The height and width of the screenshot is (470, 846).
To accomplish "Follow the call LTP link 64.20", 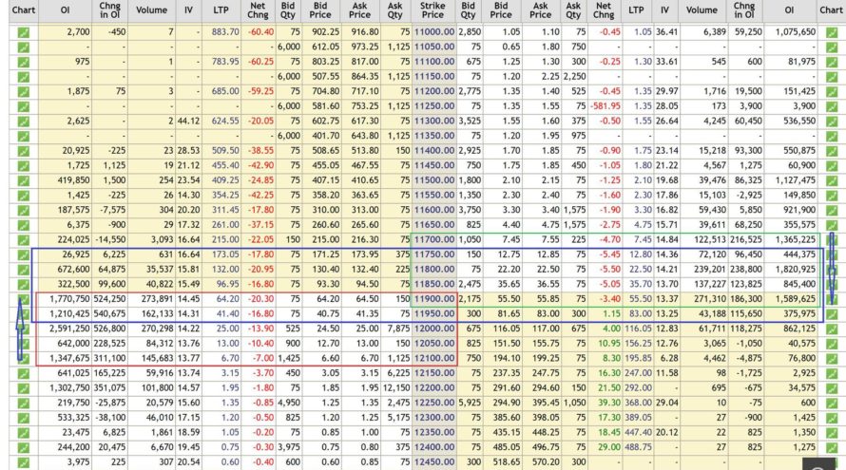I will 228,298.
